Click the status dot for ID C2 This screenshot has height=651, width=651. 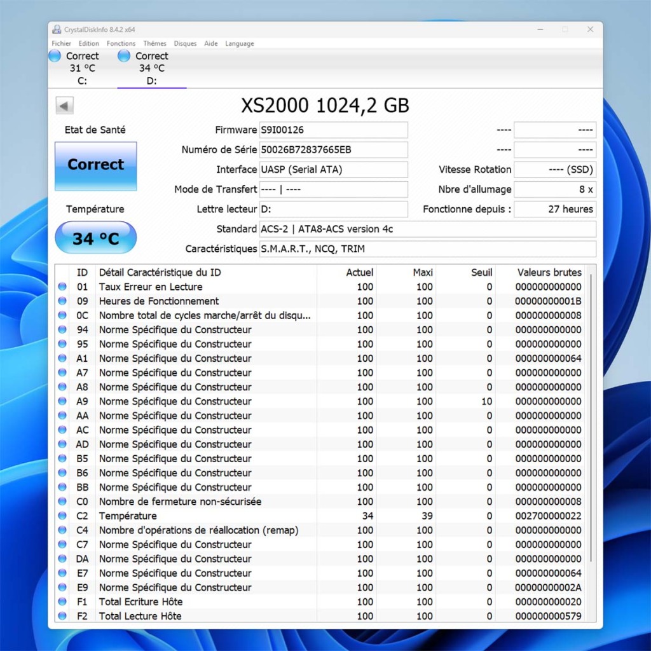click(62, 516)
